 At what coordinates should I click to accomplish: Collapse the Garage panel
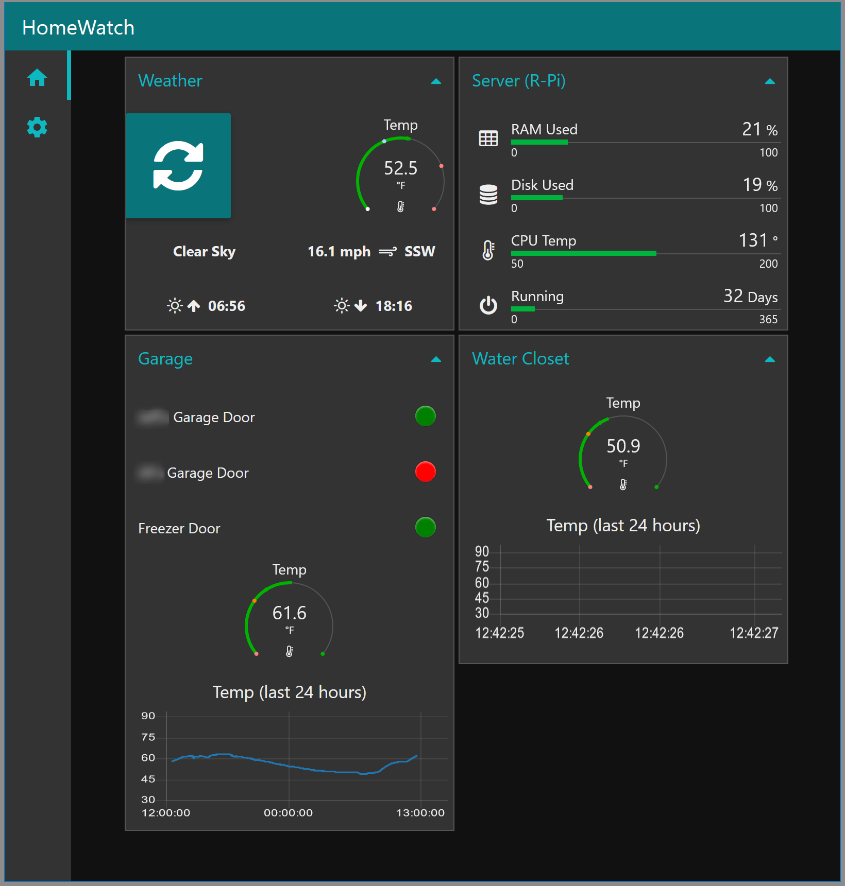click(x=436, y=359)
